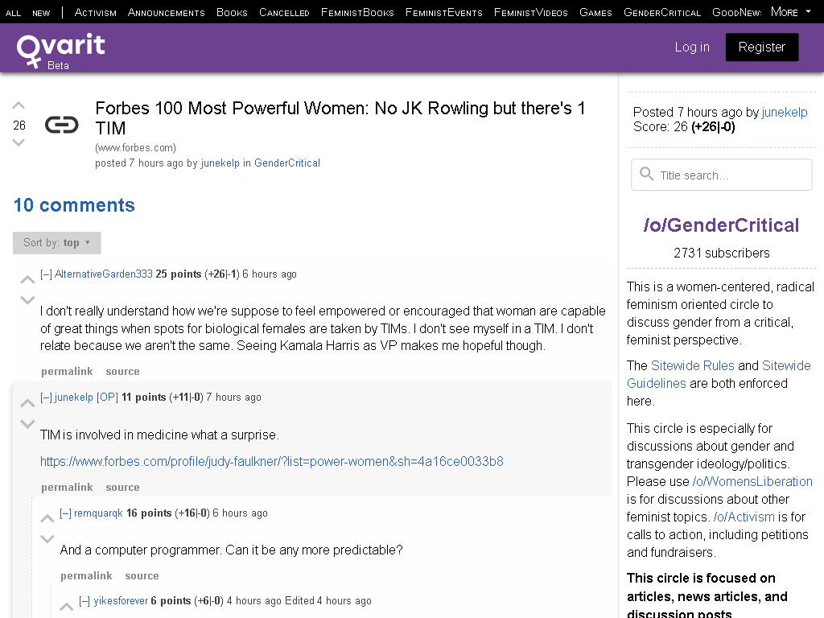Go to FeministEvents circle
824x618 pixels.
pyautogui.click(x=444, y=12)
